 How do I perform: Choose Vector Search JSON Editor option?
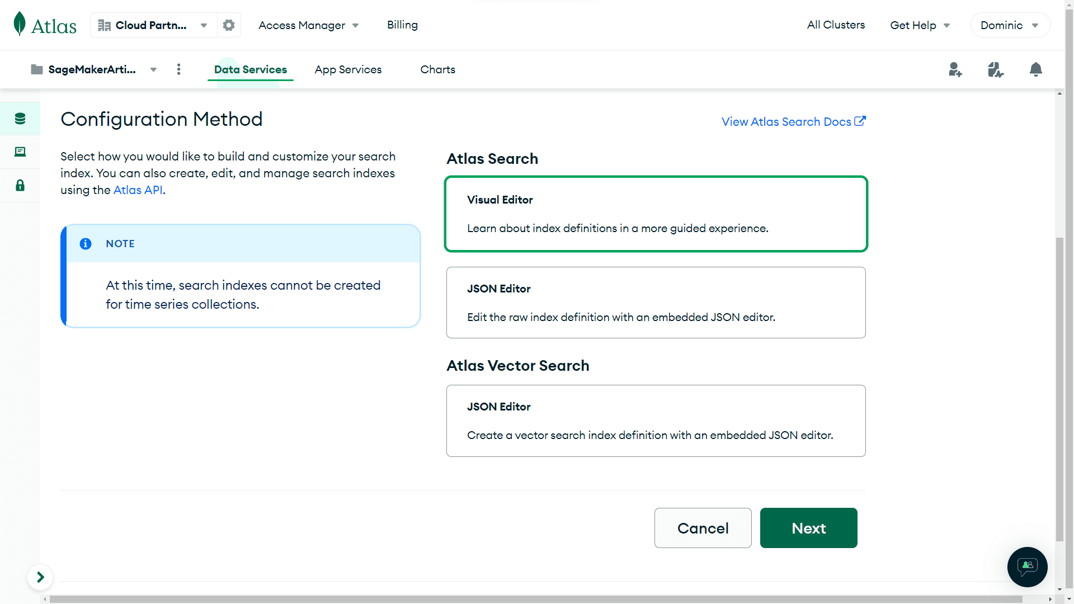click(656, 421)
